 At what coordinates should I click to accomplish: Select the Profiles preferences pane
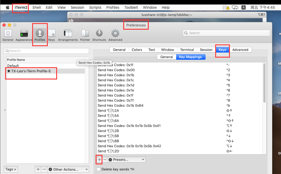[x=40, y=35]
